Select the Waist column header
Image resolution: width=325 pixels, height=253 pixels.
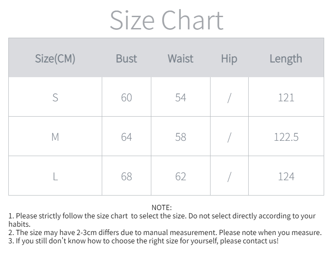[x=180, y=58]
